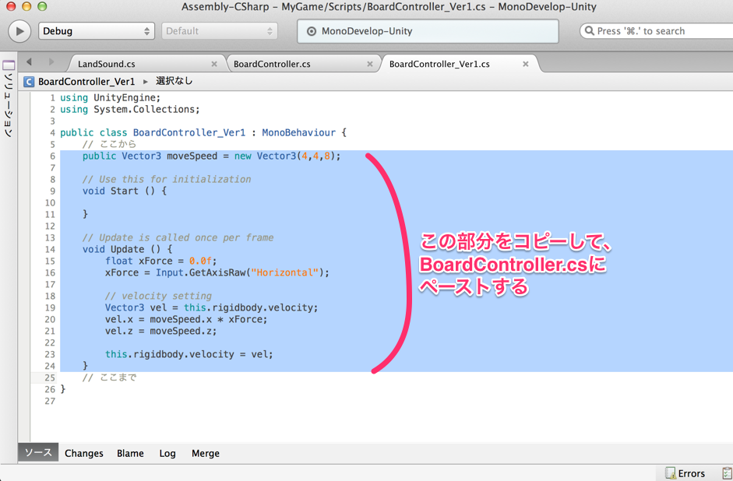The height and width of the screenshot is (481, 733).
Task: Click the "Horizontal" string literal
Action: (x=284, y=272)
